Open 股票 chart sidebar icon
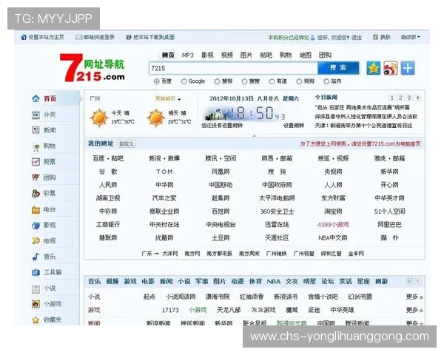The image size is (444, 355). pos(36,162)
